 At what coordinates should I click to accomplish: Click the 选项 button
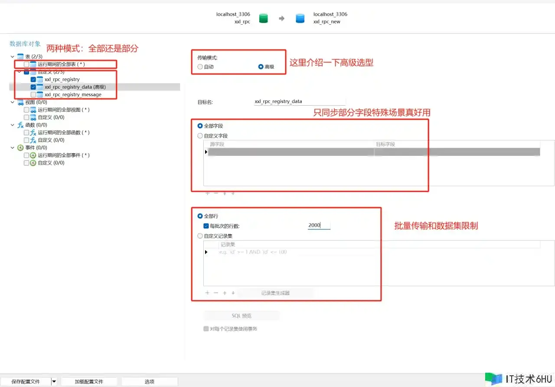150,381
